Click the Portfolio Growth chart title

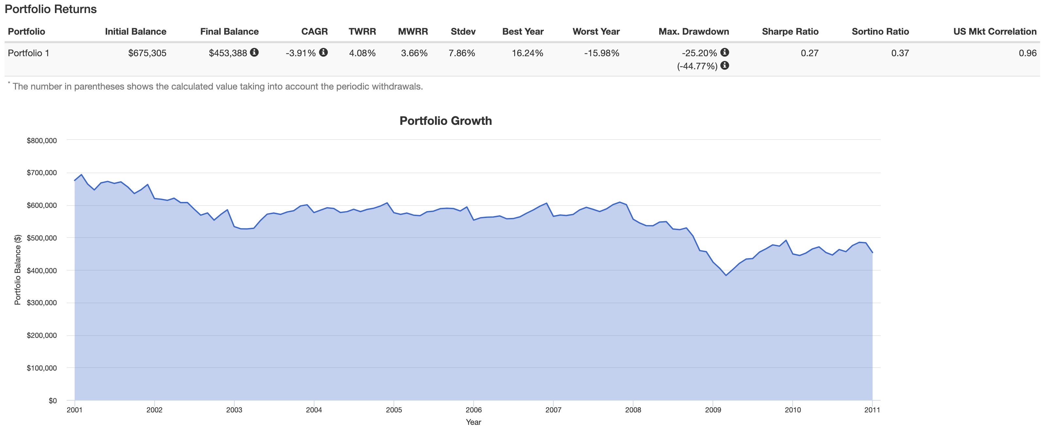446,121
